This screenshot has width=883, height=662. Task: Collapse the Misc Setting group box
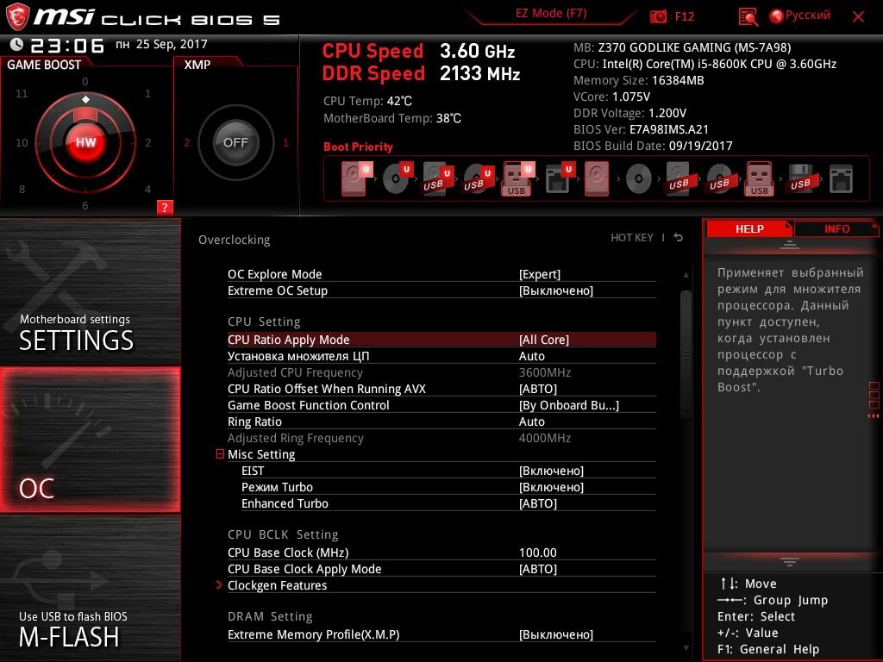[x=220, y=453]
